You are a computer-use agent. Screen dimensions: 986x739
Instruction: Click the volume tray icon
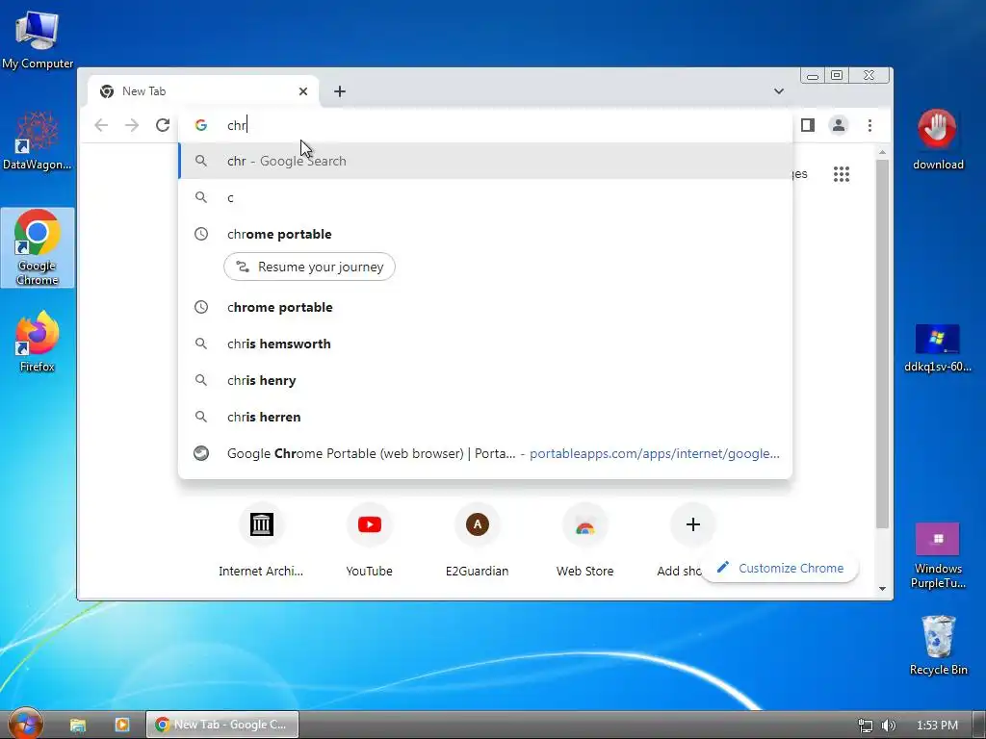coord(889,726)
